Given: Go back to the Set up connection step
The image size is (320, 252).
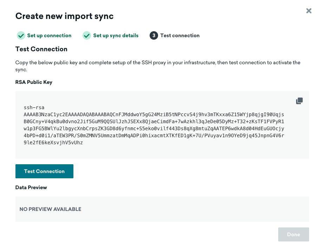Looking at the screenshot, I should click(49, 35).
